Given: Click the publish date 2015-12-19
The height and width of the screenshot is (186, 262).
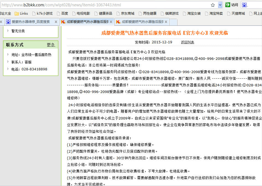Looking at the screenshot, I should pos(162,42).
